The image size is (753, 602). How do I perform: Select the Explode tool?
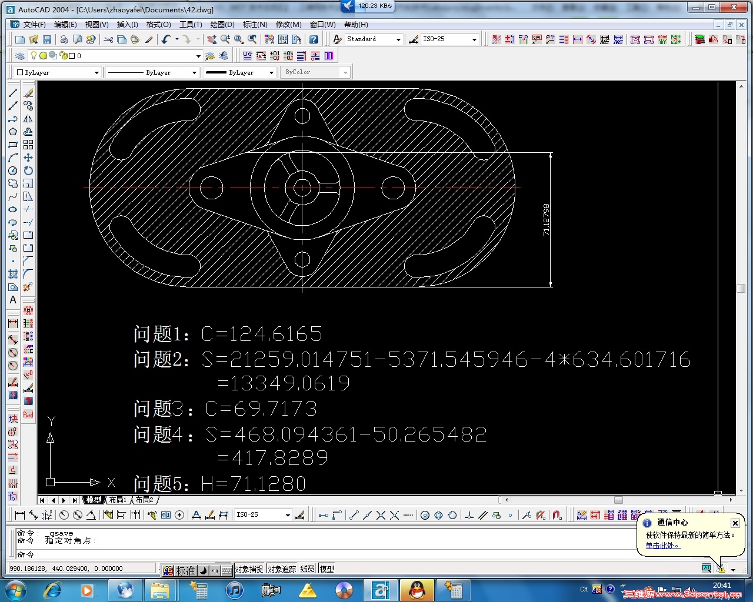pos(28,287)
